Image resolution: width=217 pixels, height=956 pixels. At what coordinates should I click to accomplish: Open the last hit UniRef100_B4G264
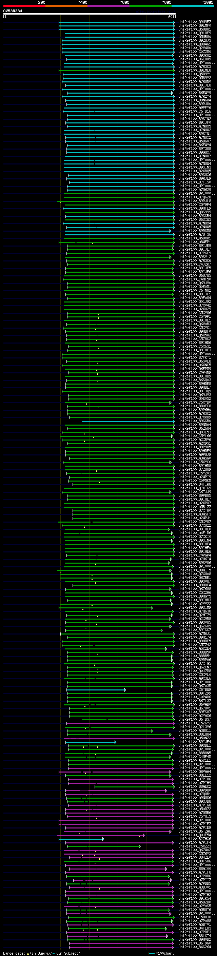(x=195, y=947)
